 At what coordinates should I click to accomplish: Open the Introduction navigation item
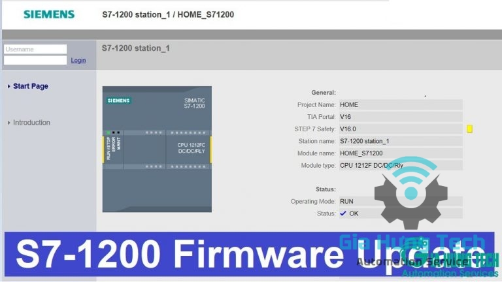point(31,123)
